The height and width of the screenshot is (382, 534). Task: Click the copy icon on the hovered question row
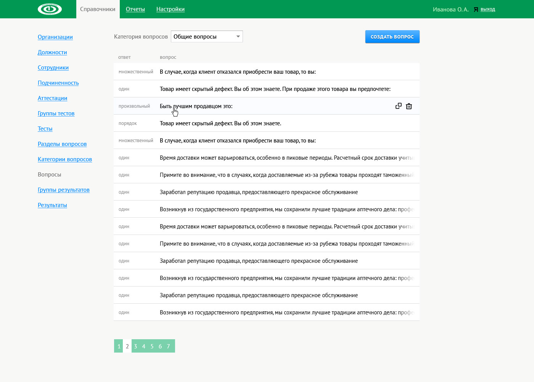click(398, 106)
